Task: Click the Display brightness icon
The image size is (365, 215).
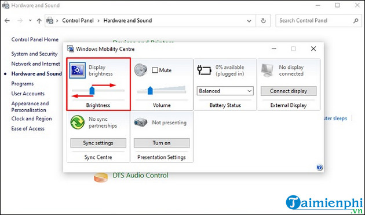Action: 77,70
